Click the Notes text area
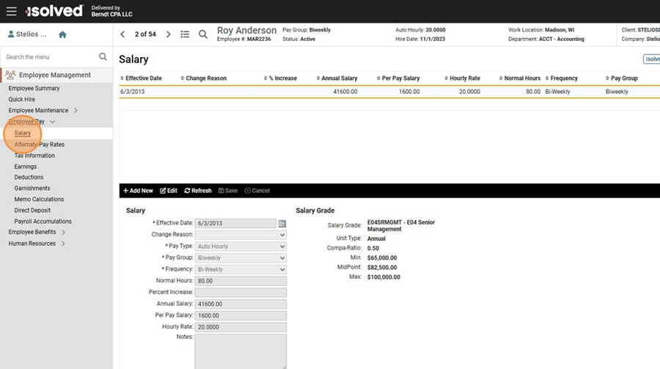Screen dimensions: 660x369 click(x=241, y=351)
